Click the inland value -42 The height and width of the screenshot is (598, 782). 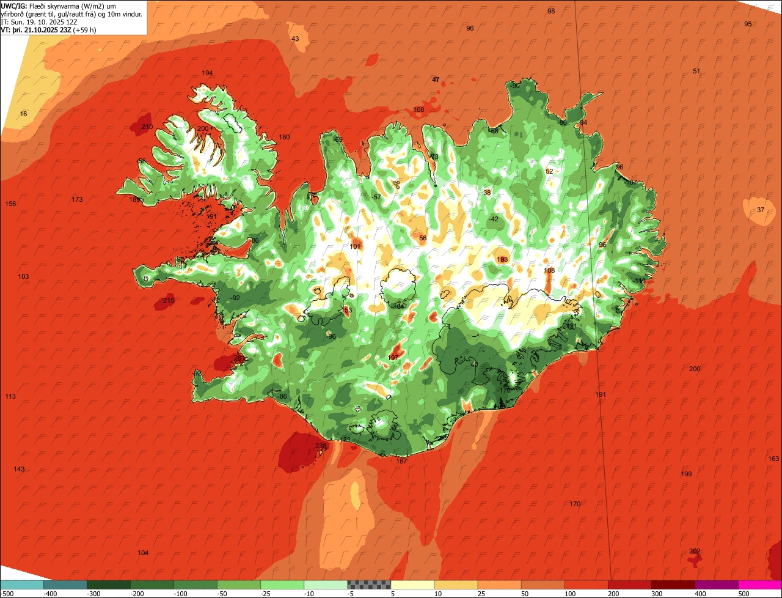pos(494,219)
